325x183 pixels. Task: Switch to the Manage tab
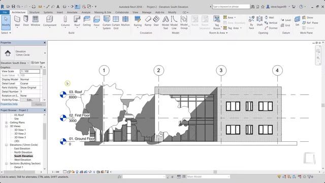coord(147,12)
